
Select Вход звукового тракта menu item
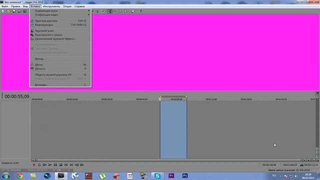60,34
